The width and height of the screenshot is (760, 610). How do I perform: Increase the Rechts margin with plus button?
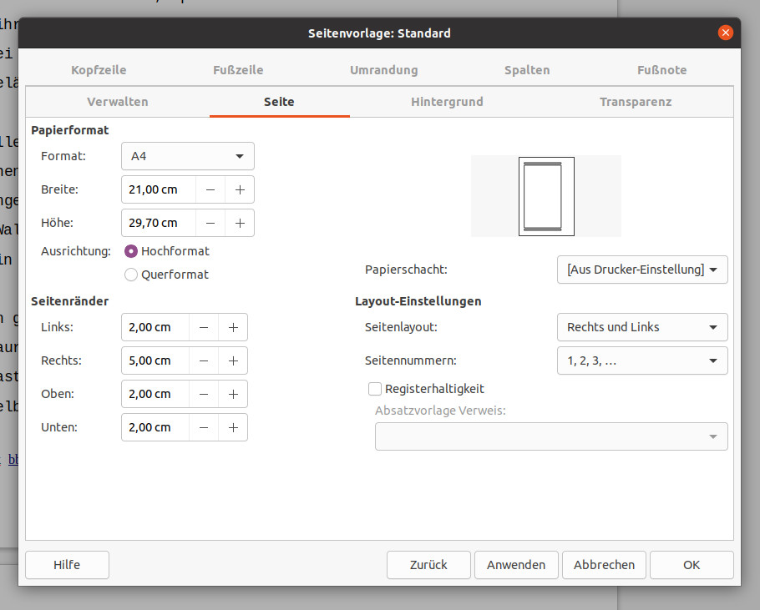[233, 360]
